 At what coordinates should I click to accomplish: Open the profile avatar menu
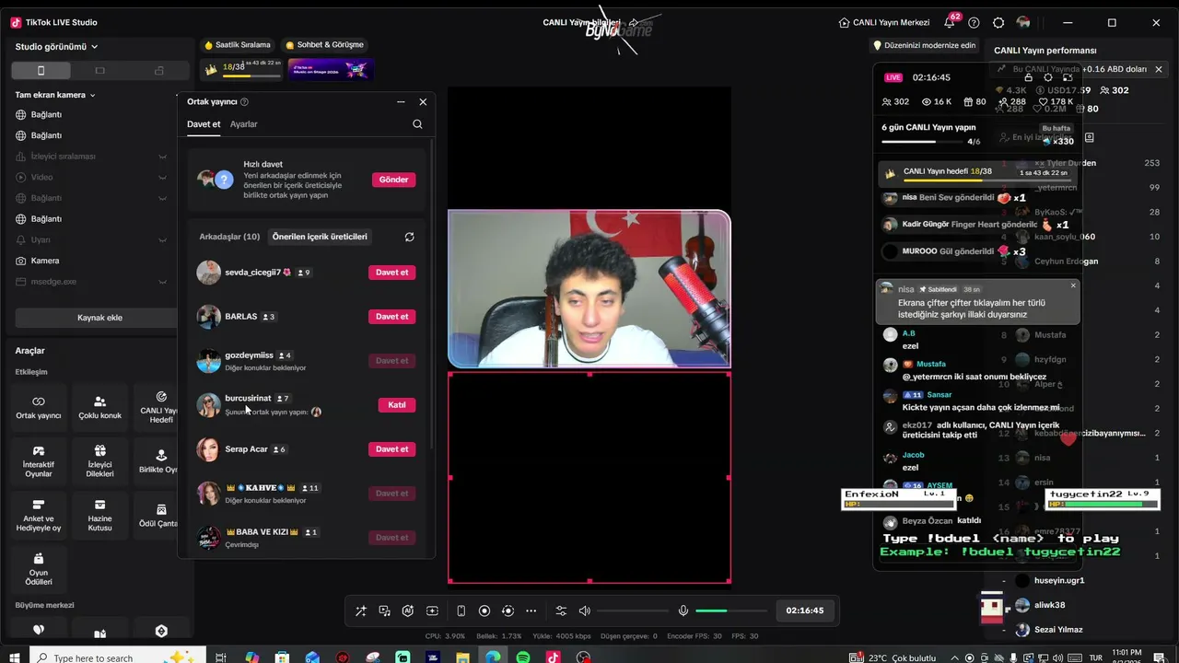(1023, 22)
